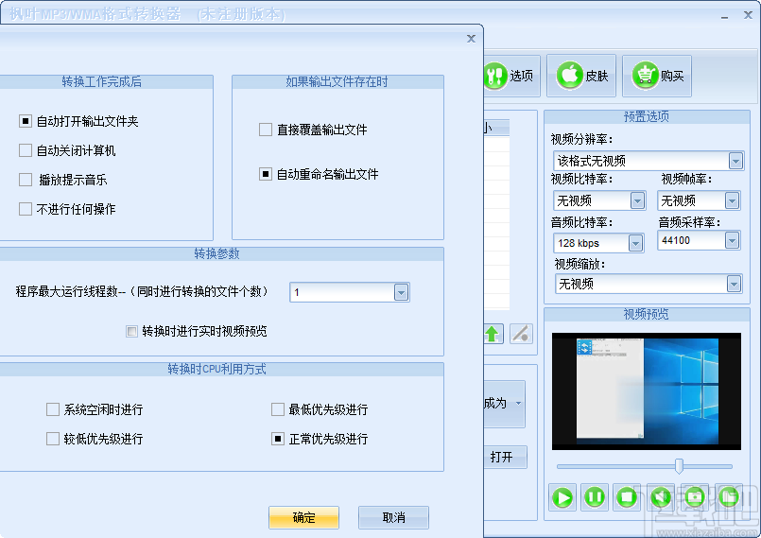761x538 pixels.
Task: Toggle 自动重命名输出文件 checkbox
Action: pyautogui.click(x=266, y=174)
